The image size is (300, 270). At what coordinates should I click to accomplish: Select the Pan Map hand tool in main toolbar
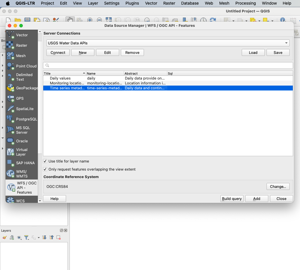click(x=70, y=20)
